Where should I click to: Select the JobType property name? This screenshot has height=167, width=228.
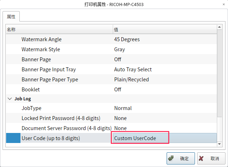point(31,108)
